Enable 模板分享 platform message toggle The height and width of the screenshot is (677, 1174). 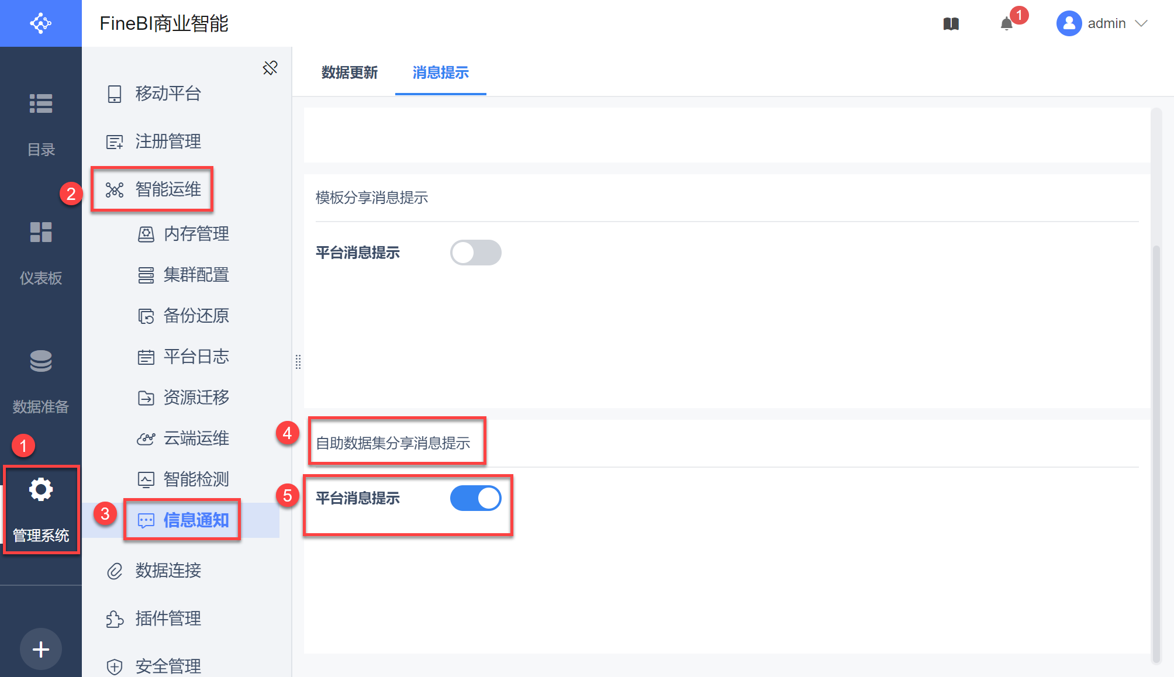pyautogui.click(x=475, y=253)
